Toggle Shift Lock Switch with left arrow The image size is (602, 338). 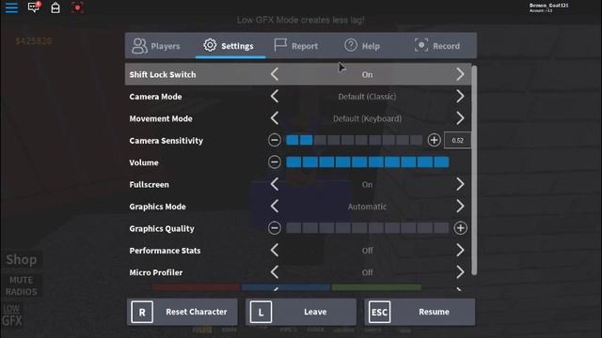(x=275, y=74)
